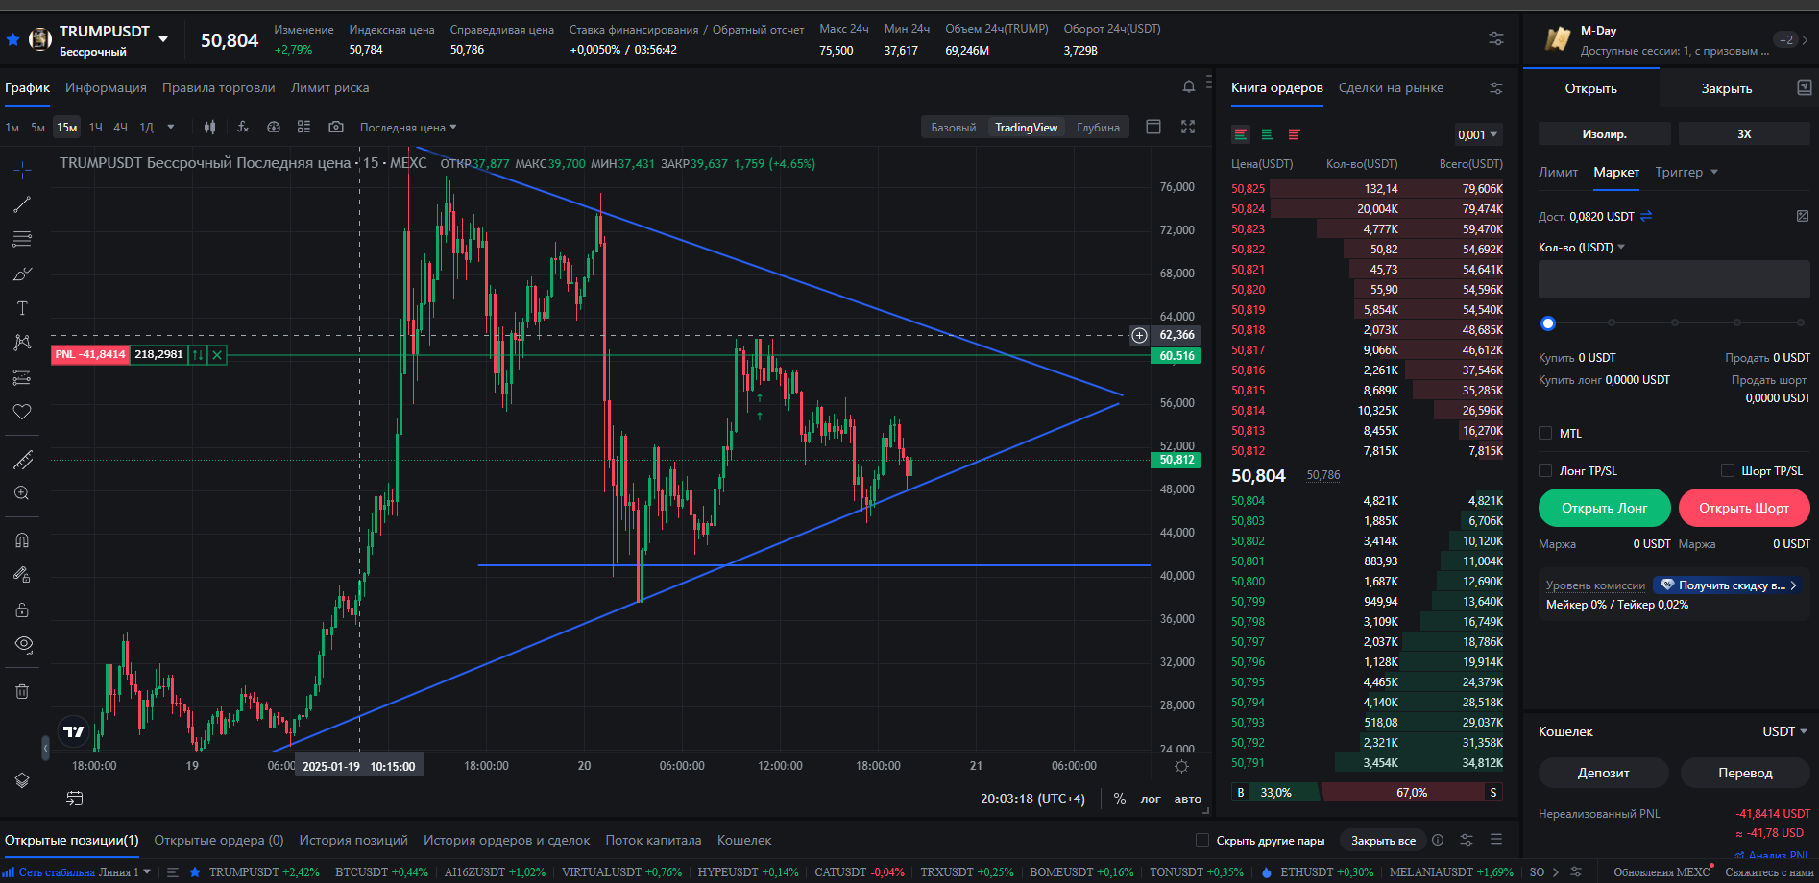Check the Скрыть другие пары checkbox
This screenshot has height=883, width=1819.
(x=1201, y=840)
